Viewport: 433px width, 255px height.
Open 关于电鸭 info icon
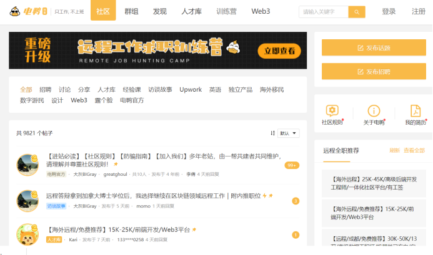click(374, 110)
